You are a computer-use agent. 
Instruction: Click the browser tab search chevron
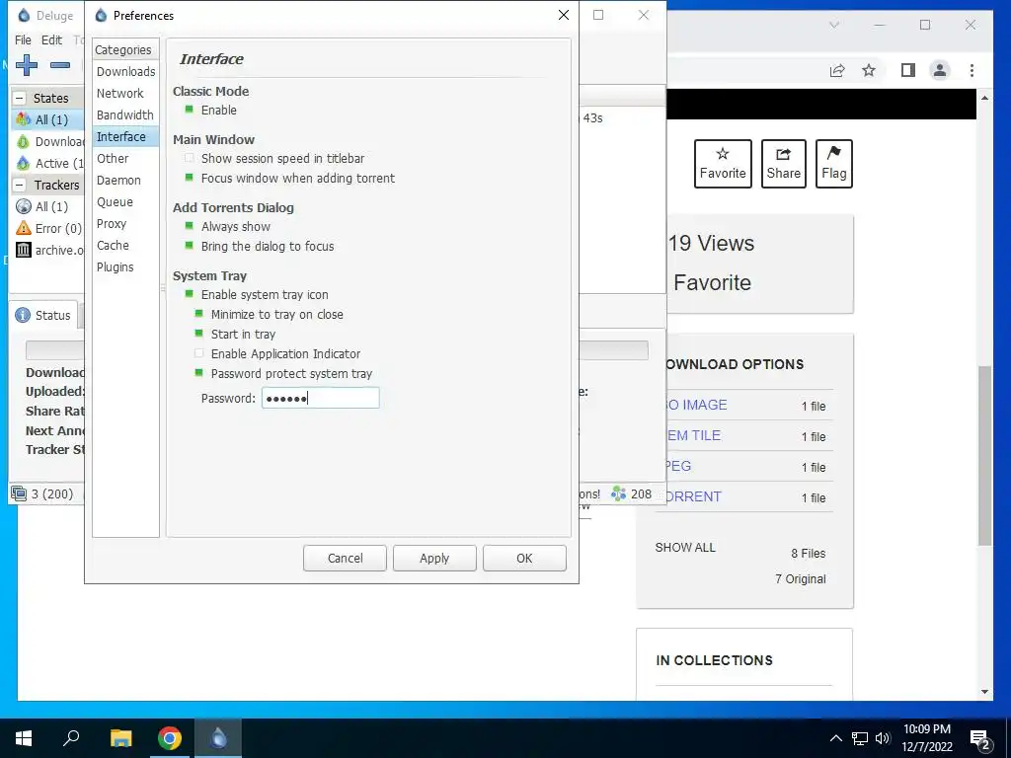(x=833, y=25)
